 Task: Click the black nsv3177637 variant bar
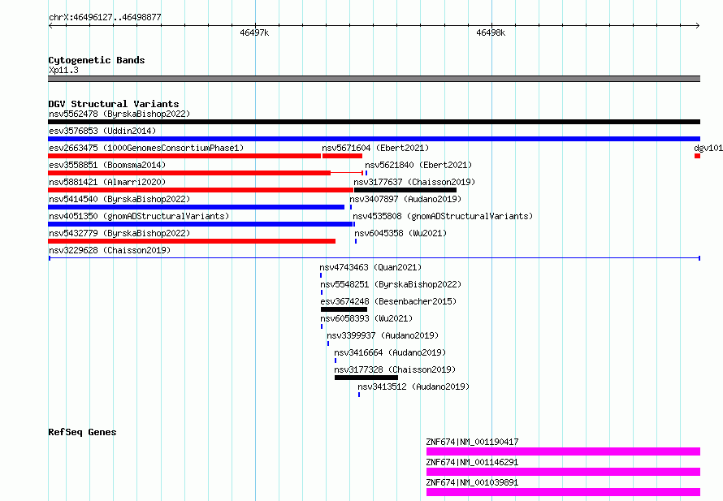405,190
